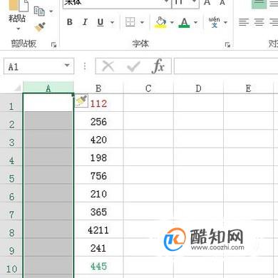The height and width of the screenshot is (278, 278).
Task: Select the Format Painter brush
Action: (40, 27)
